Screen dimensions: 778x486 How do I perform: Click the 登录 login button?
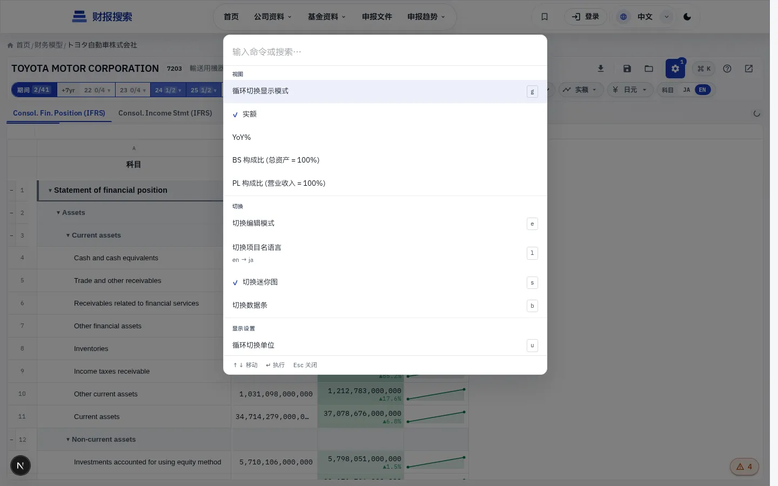tap(586, 17)
